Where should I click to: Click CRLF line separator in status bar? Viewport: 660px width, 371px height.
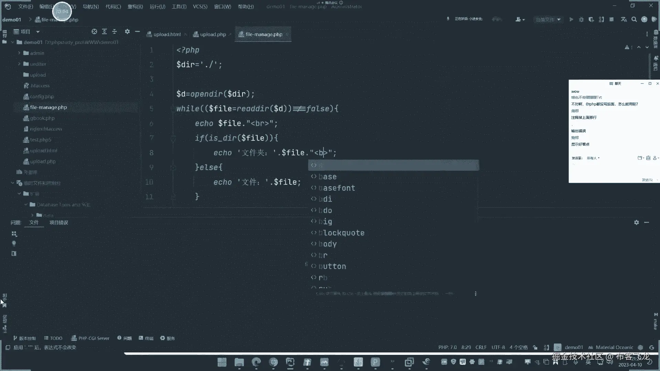[481, 347]
